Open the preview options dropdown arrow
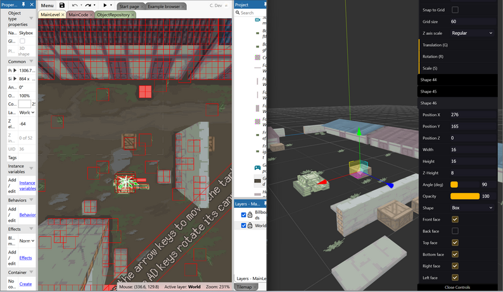 coord(111,5)
